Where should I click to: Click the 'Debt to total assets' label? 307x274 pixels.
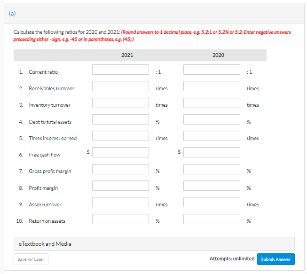click(x=50, y=122)
